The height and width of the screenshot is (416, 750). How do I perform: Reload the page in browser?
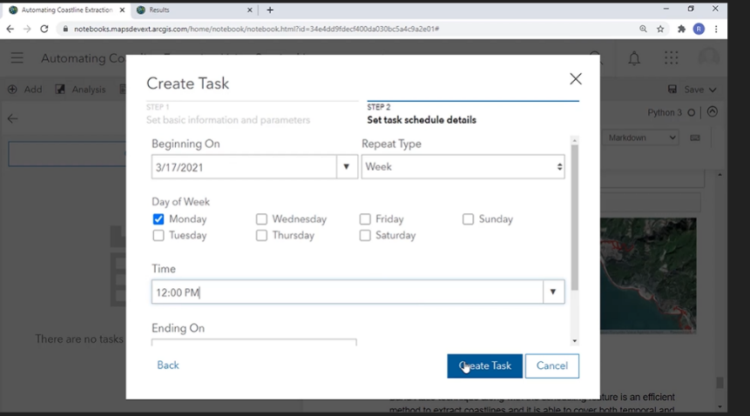44,29
